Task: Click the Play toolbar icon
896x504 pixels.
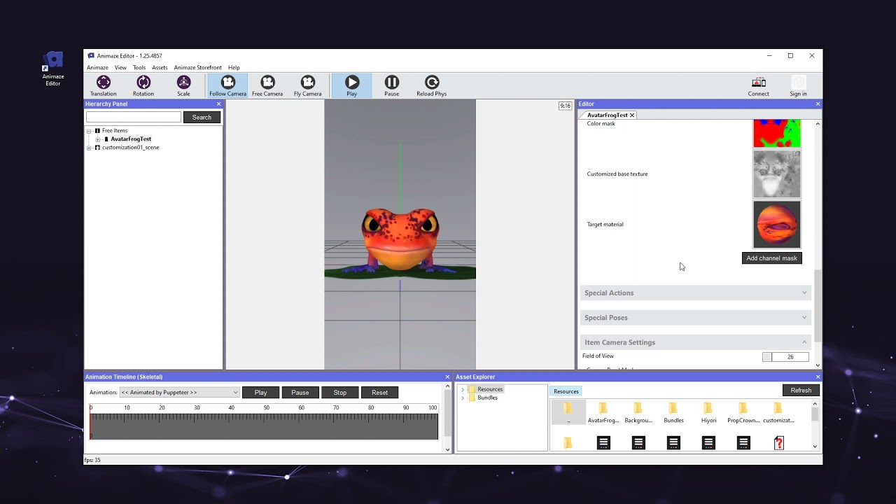Action: tap(352, 86)
